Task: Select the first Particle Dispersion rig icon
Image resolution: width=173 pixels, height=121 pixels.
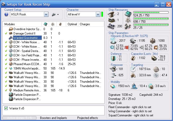Action: (11, 94)
